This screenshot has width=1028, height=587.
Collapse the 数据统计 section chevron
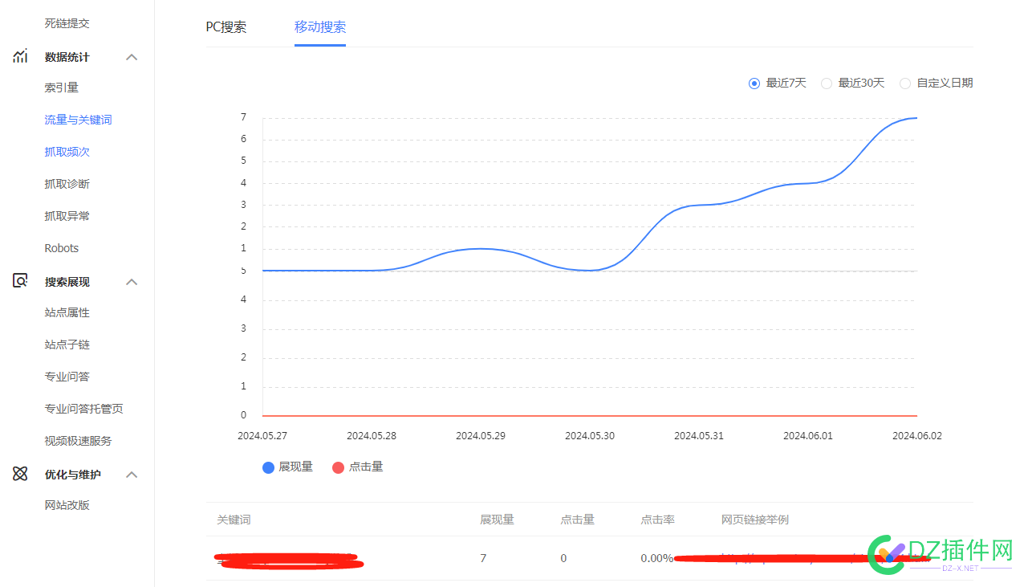coord(132,57)
